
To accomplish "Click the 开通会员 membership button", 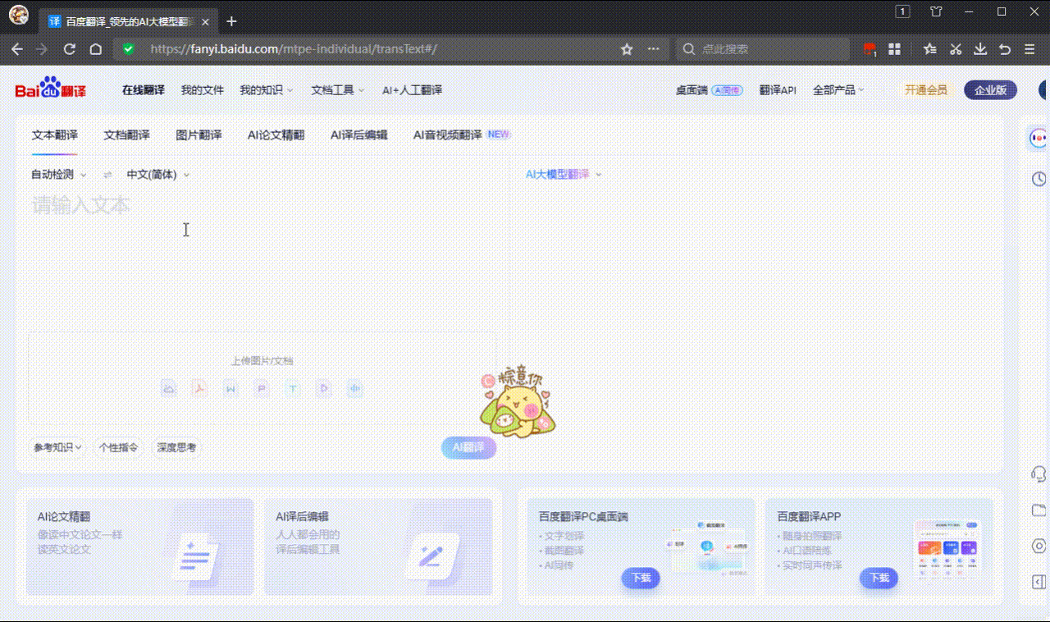I will point(926,90).
